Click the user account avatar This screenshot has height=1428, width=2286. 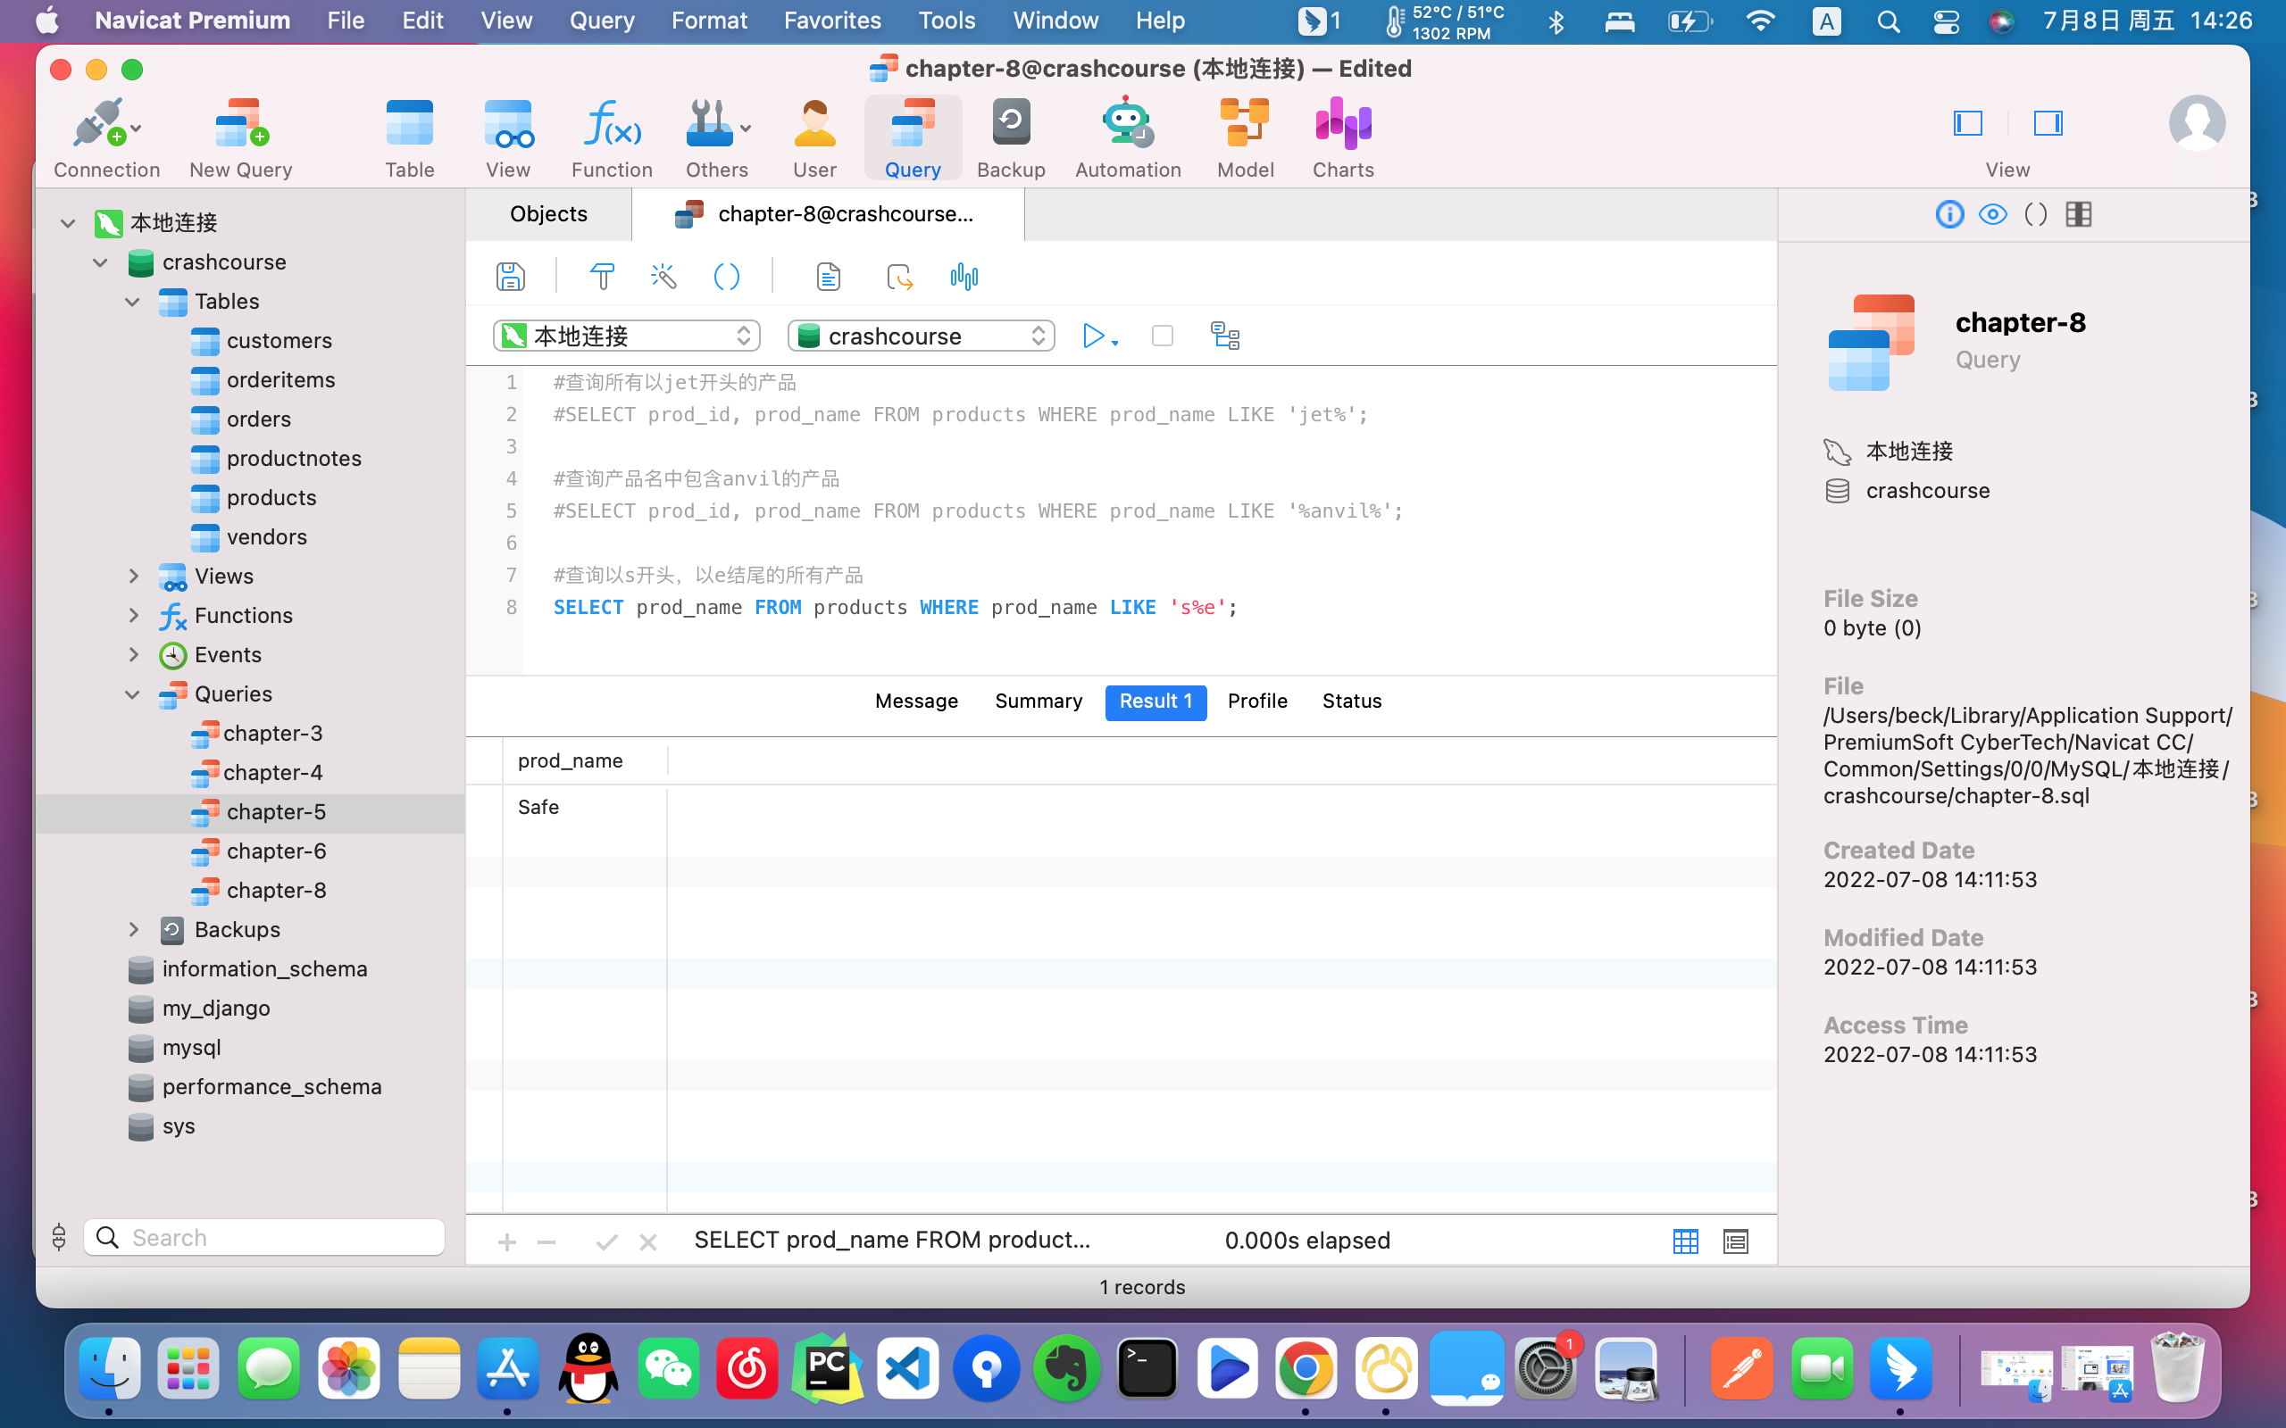[2198, 123]
